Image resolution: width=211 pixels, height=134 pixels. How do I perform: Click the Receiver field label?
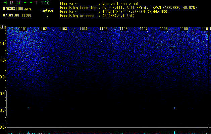[68, 12]
